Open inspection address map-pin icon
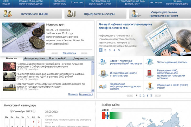This screenshot has height=127, width=191. [x=102, y=62]
